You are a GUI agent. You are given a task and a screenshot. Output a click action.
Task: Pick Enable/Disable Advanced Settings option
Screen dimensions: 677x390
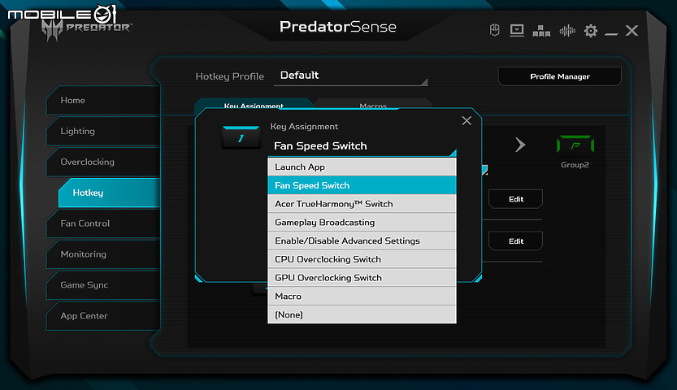(x=362, y=241)
